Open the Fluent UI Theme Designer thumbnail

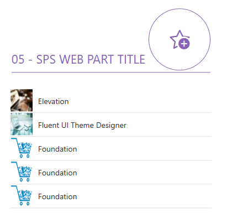22,124
